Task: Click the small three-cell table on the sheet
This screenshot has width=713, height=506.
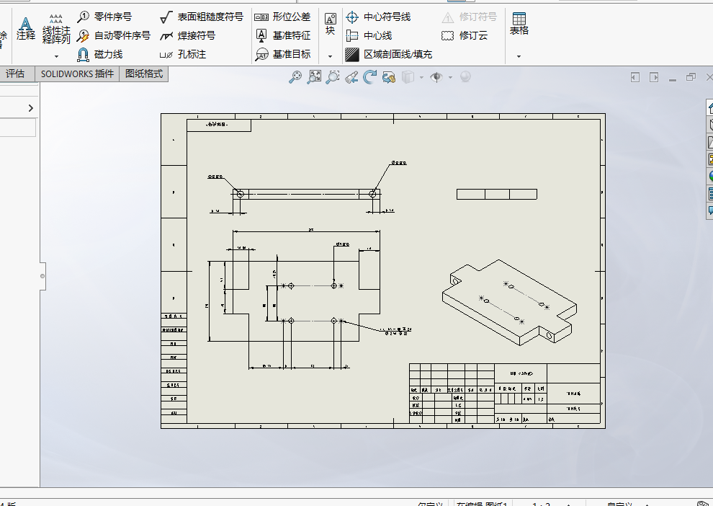Action: pos(496,195)
